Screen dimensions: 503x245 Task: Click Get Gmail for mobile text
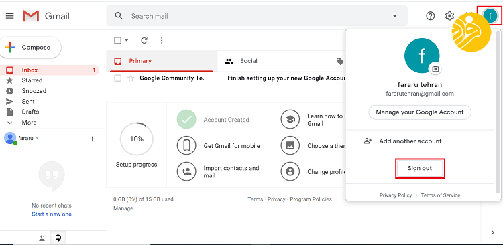coord(231,146)
